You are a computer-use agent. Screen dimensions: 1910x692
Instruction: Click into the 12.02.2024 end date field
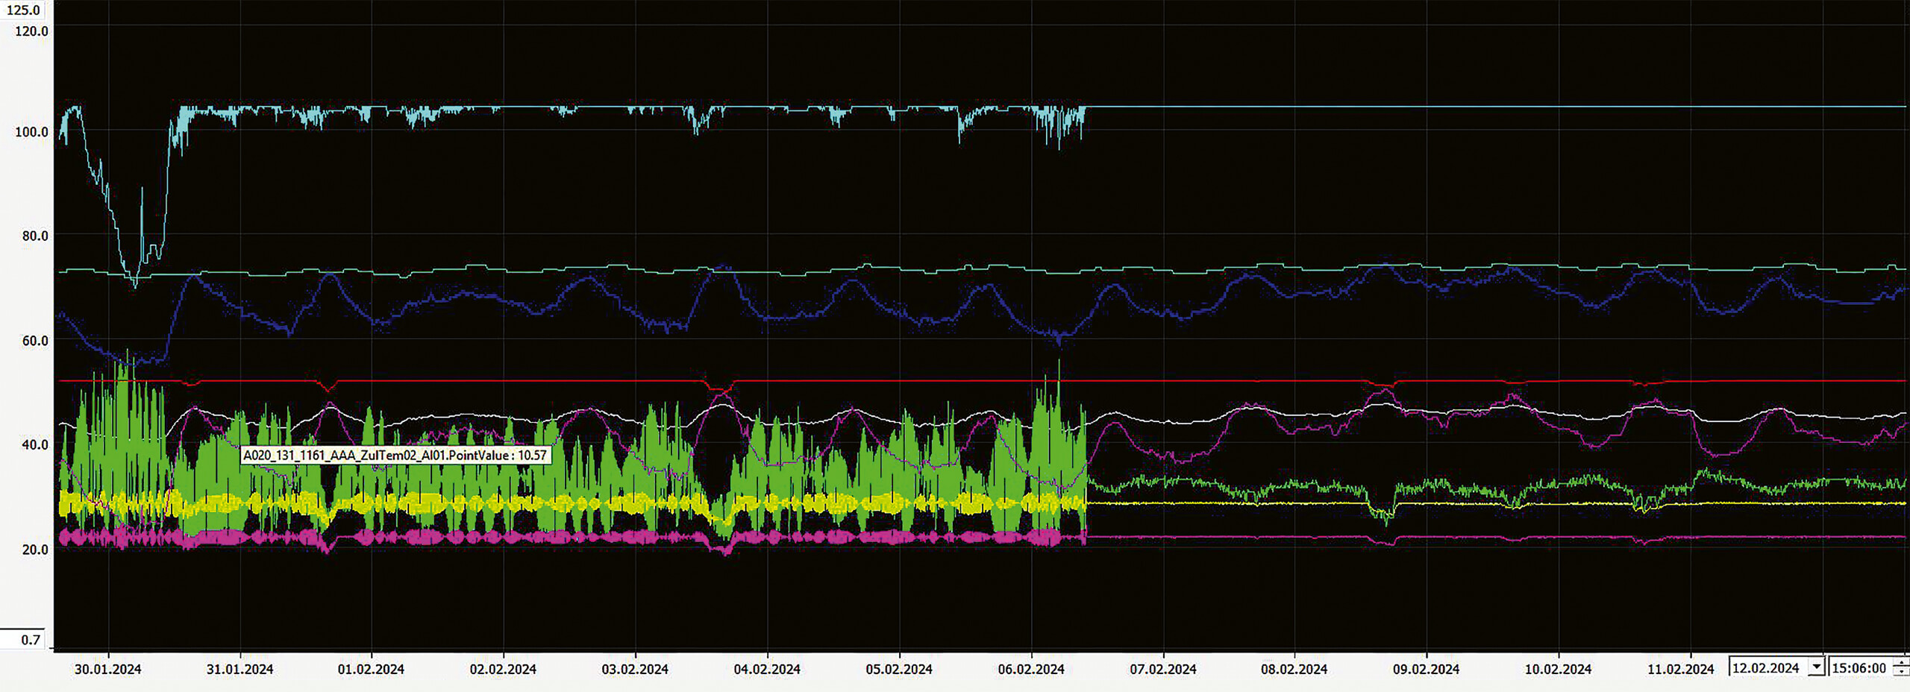[x=1767, y=668]
